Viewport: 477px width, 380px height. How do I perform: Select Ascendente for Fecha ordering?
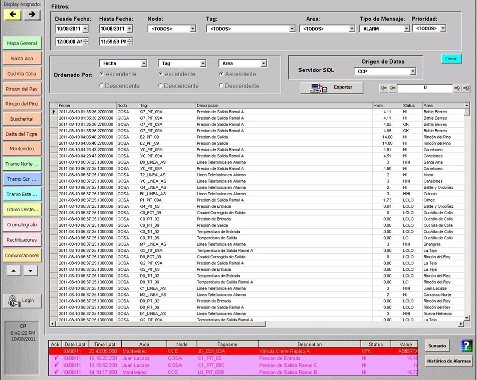coord(102,74)
